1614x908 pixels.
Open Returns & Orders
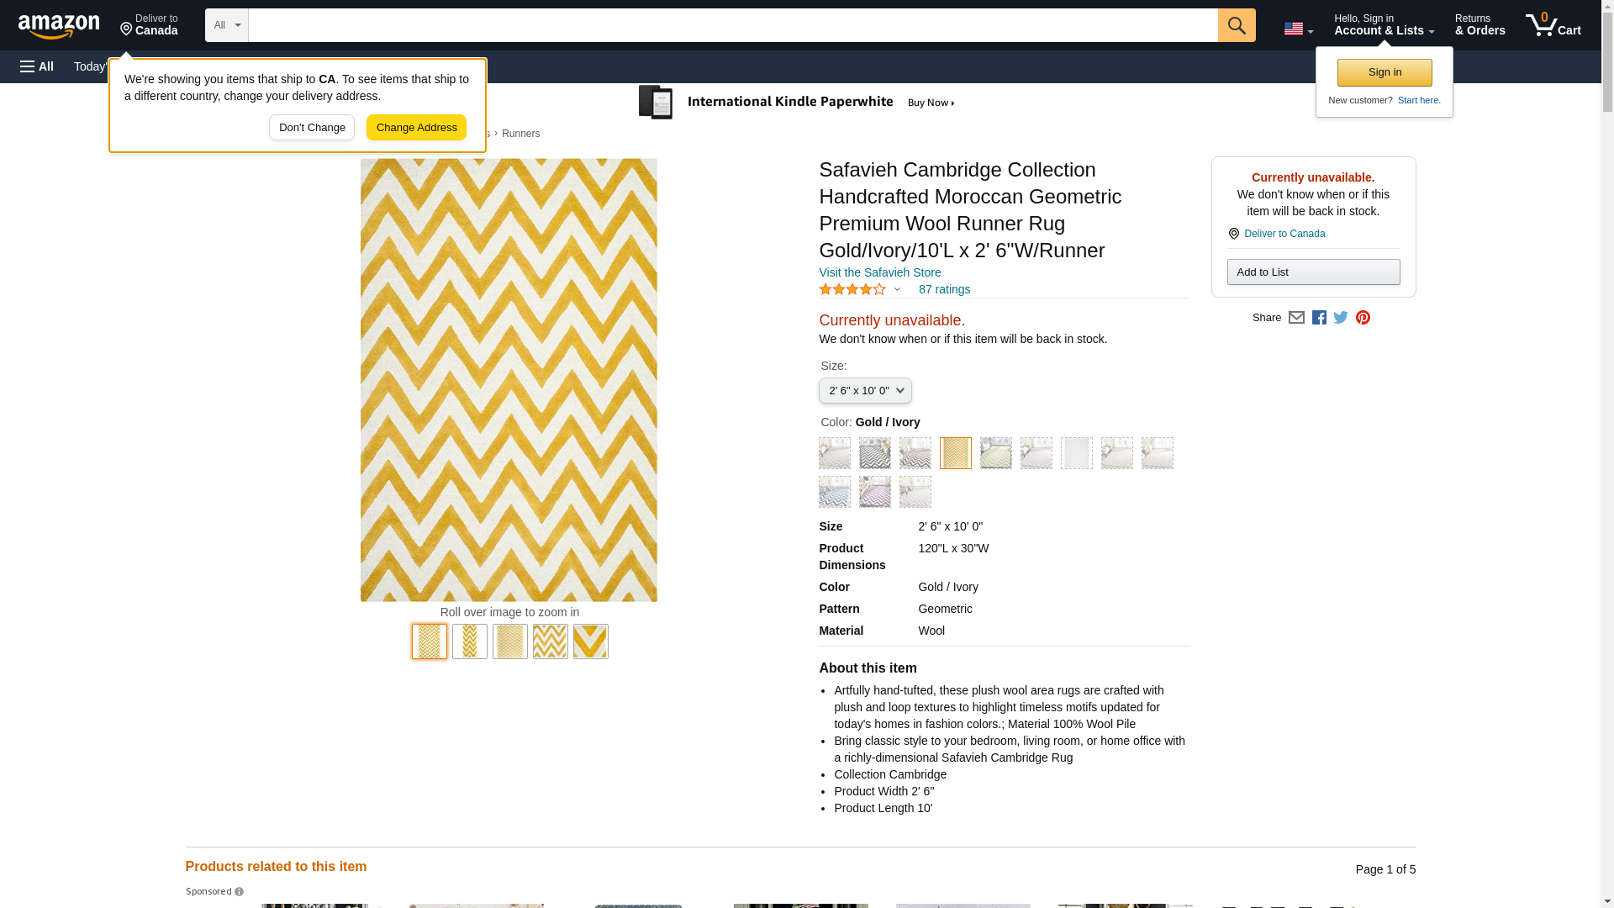(x=1479, y=25)
